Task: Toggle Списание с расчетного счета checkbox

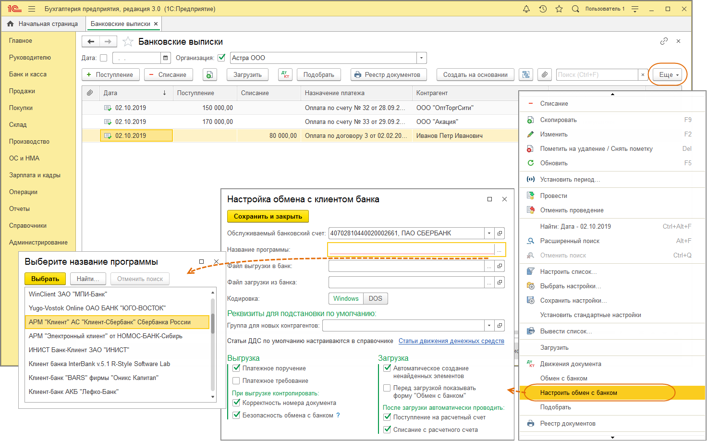Action: tap(387, 429)
